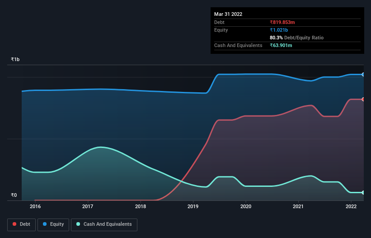This screenshot has width=371, height=238.
Task: Select the teal Cash endpoint marker
Action: [x=363, y=193]
